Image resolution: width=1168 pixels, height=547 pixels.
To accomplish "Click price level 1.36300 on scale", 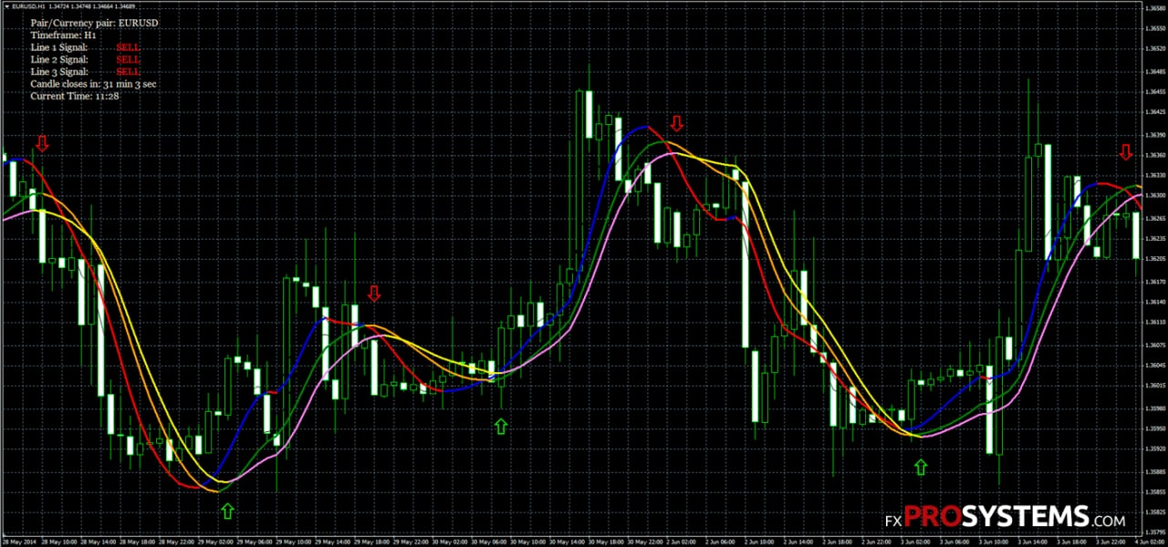I will click(1154, 196).
